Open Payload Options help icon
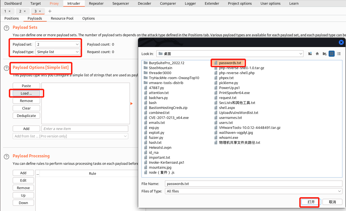The height and width of the screenshot is (211, 346). coord(6,68)
